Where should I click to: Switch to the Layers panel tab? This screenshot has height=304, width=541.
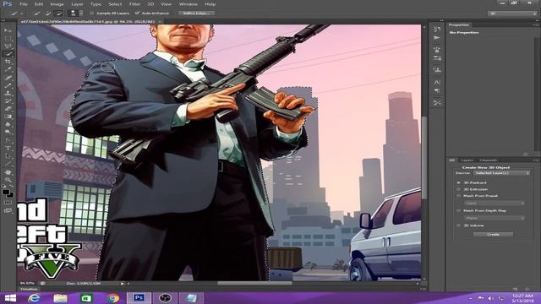click(467, 160)
